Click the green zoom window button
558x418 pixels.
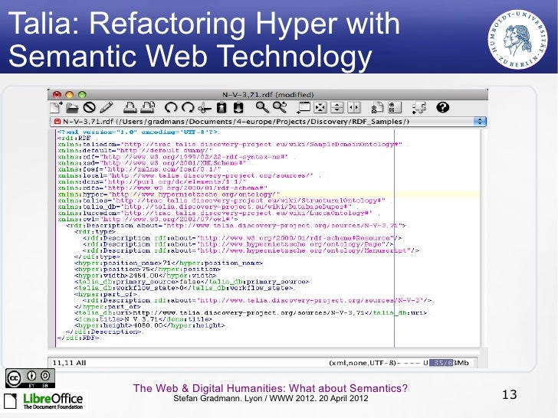[x=82, y=95]
